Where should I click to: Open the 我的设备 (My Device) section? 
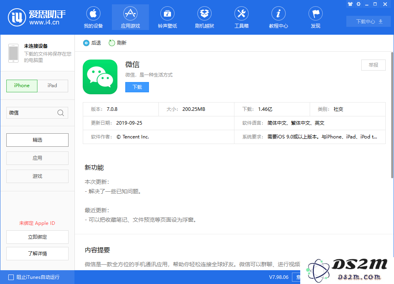(x=93, y=17)
